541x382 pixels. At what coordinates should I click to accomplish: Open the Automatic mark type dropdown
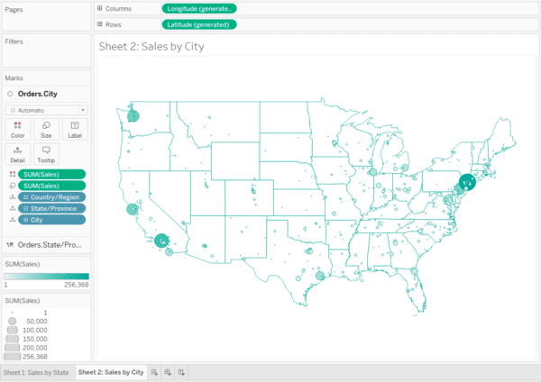46,108
